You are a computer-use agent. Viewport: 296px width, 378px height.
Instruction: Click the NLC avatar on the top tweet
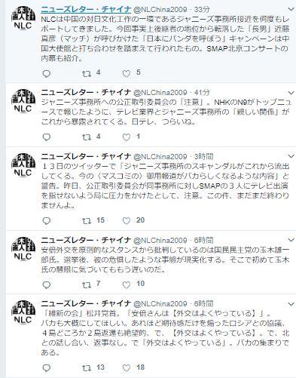[x=23, y=18]
